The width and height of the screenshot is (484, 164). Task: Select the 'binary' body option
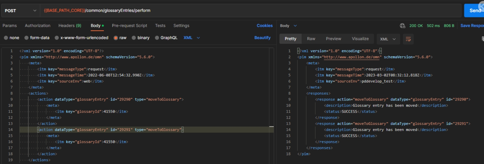tap(134, 38)
